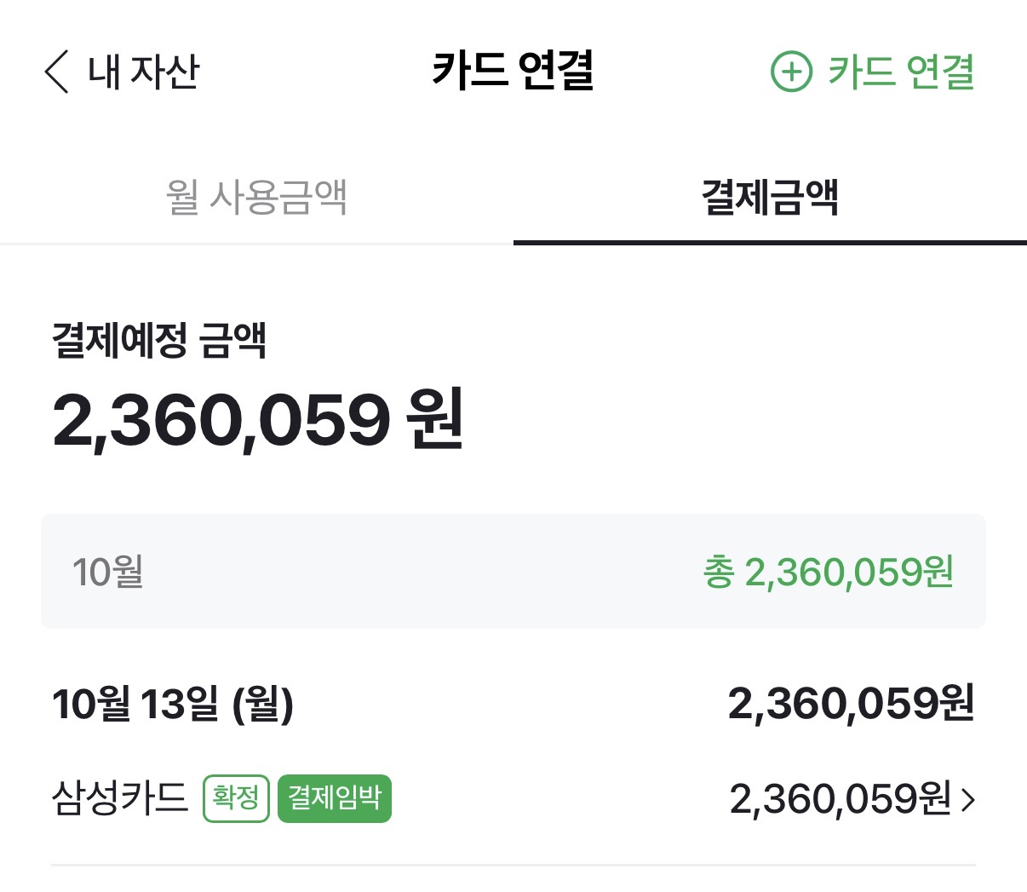Open Samsung Card details via right chevron

pos(968,799)
